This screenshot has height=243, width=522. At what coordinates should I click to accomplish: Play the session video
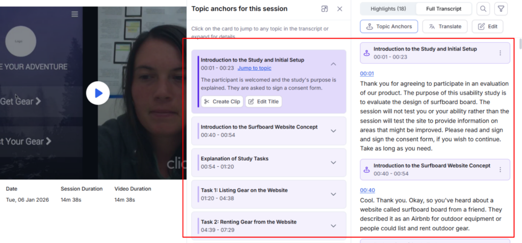(x=98, y=93)
